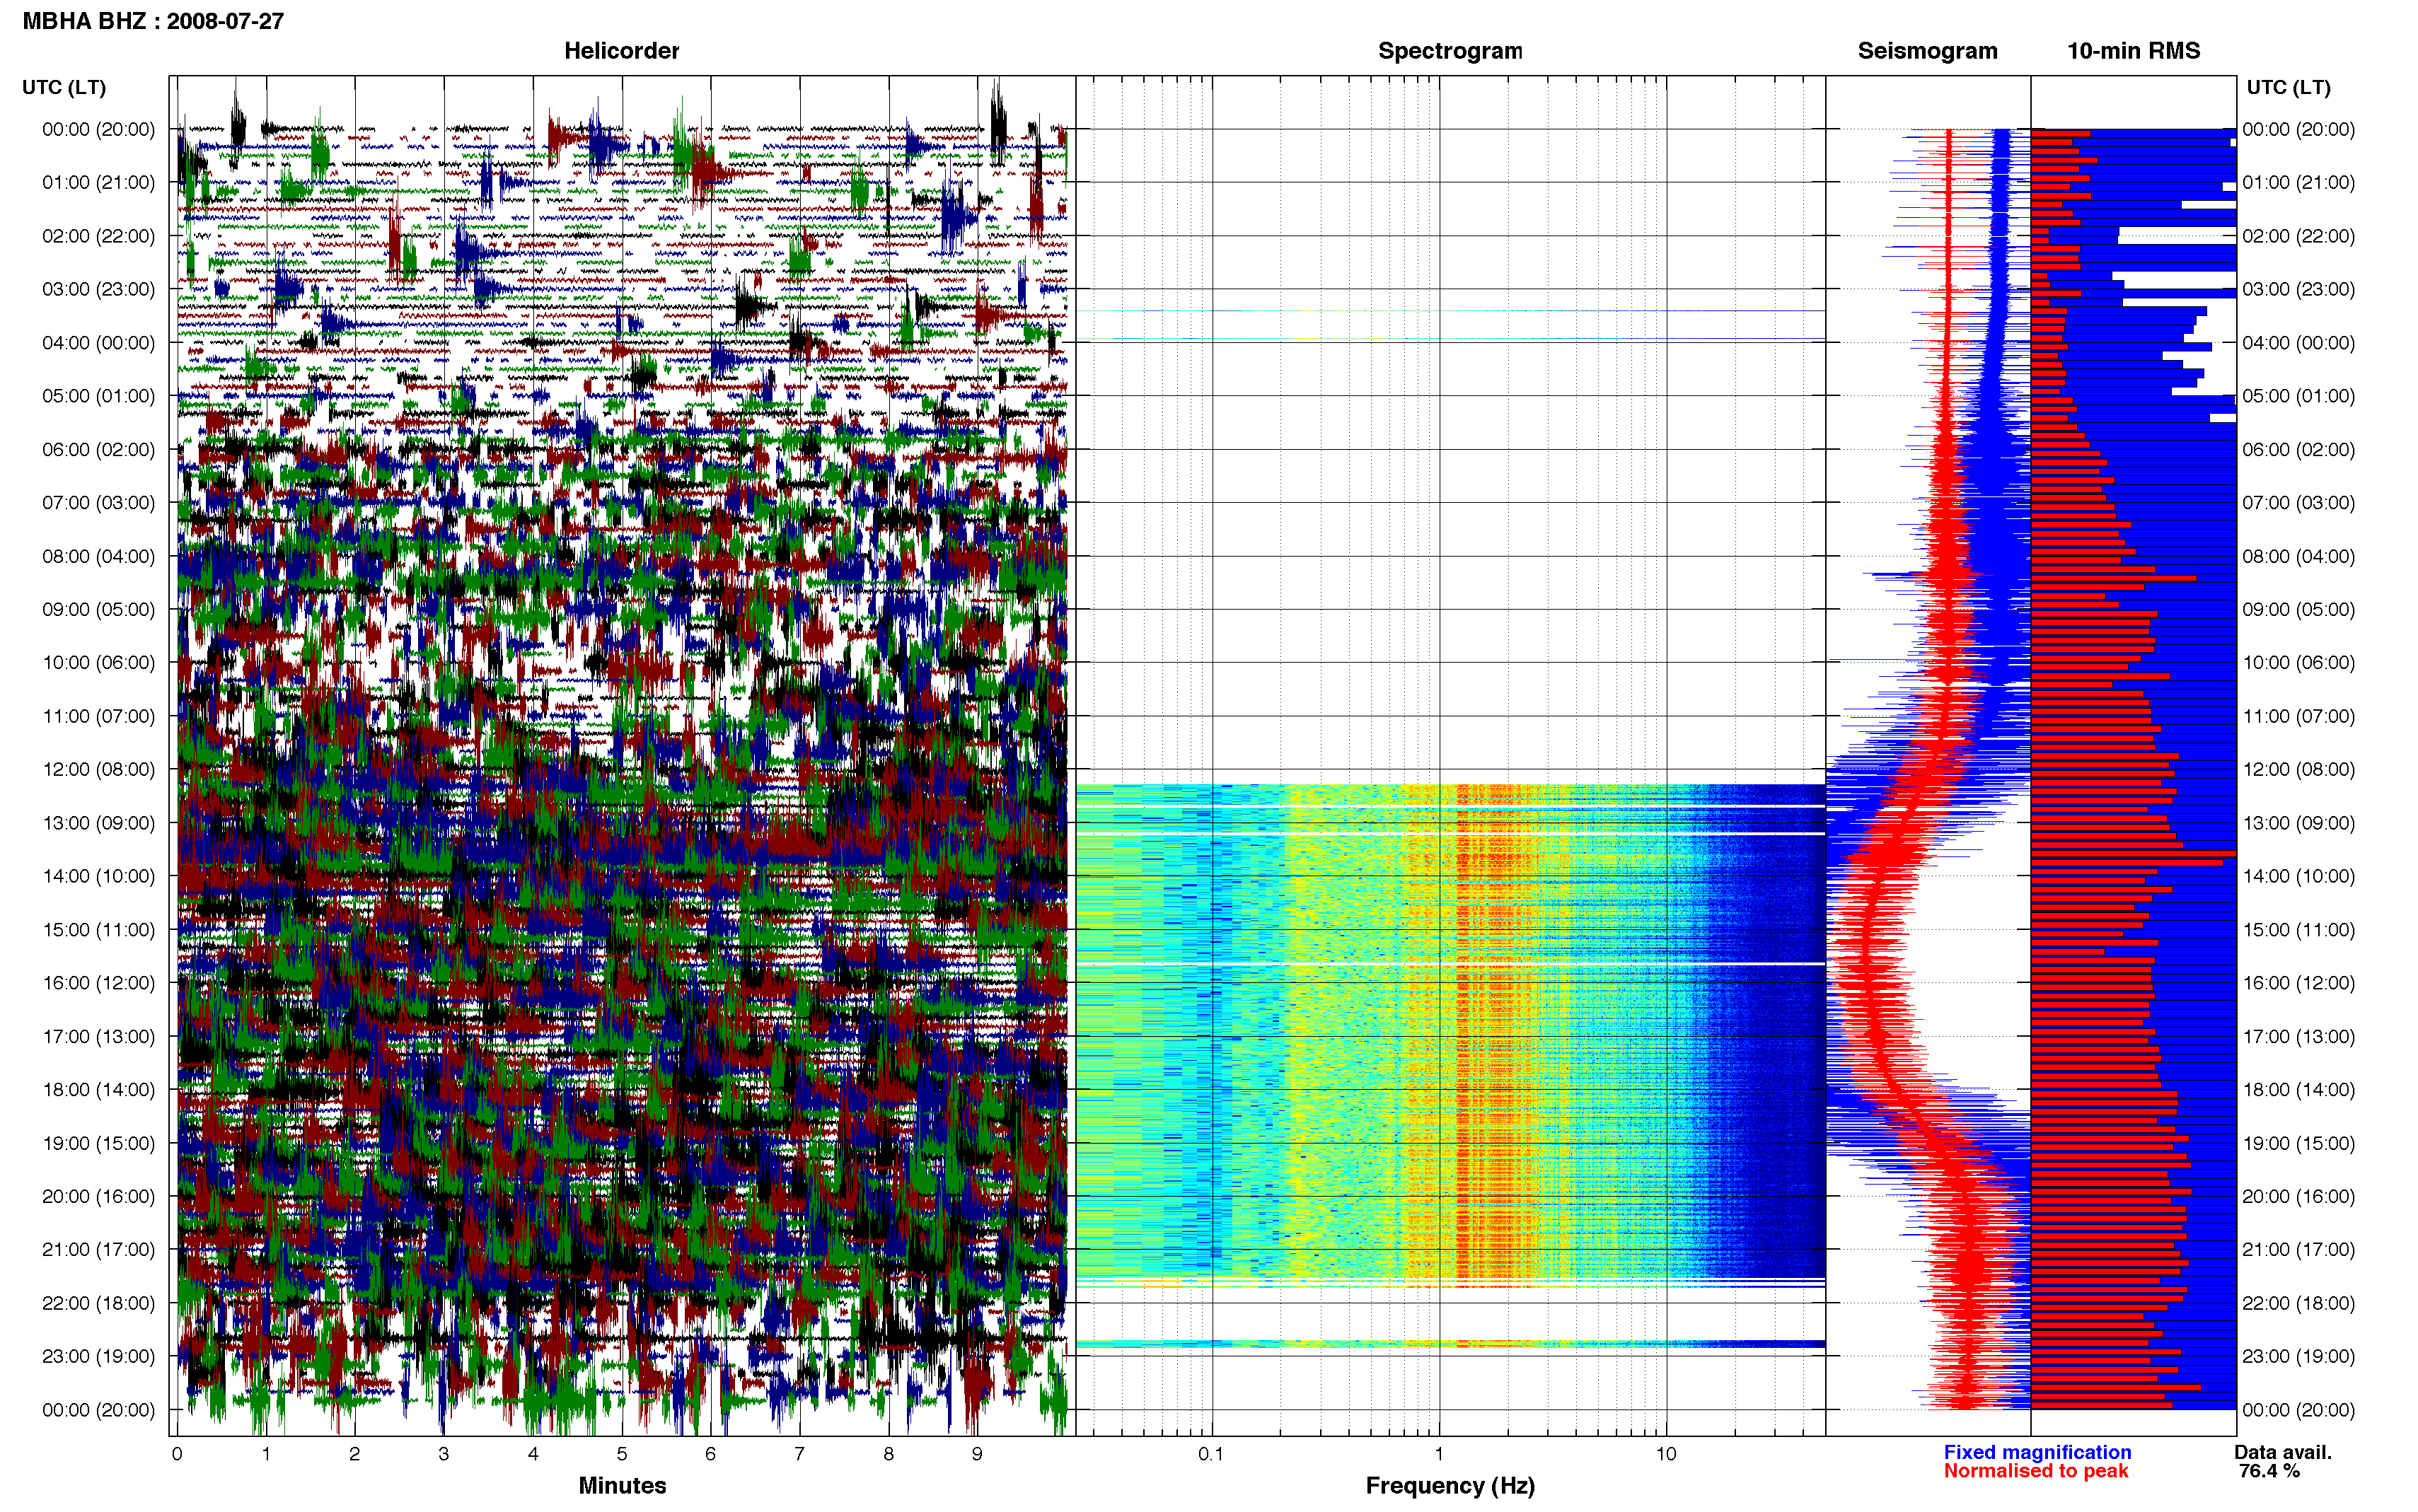Click the left '06:00 (02:00)' time label

point(98,449)
